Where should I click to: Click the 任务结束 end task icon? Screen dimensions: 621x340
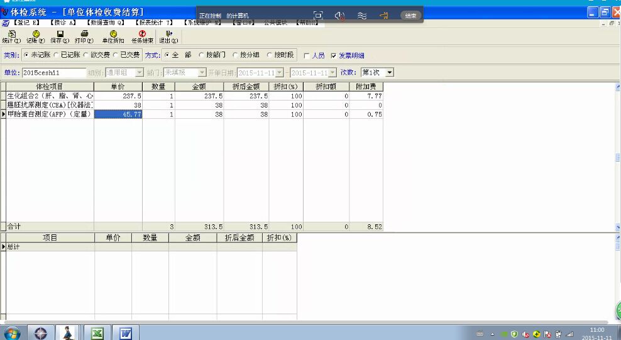coord(142,37)
